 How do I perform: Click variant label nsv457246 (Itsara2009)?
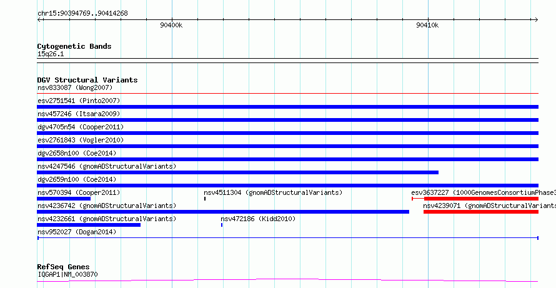[x=79, y=114]
